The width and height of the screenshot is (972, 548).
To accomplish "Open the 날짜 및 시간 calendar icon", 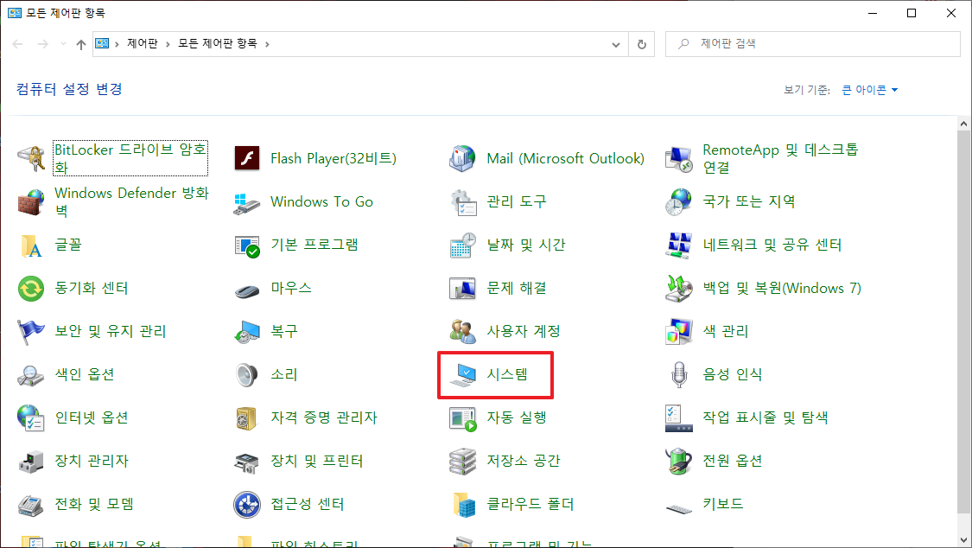I will pyautogui.click(x=462, y=245).
